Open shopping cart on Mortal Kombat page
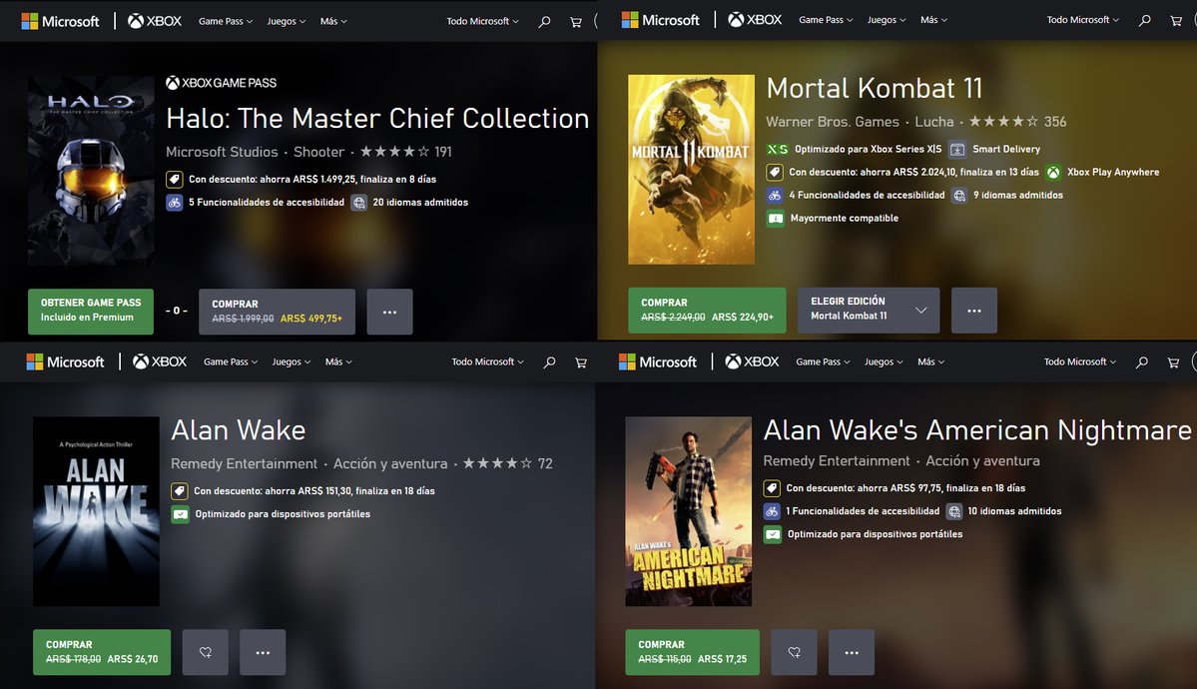The image size is (1197, 689). [1176, 20]
